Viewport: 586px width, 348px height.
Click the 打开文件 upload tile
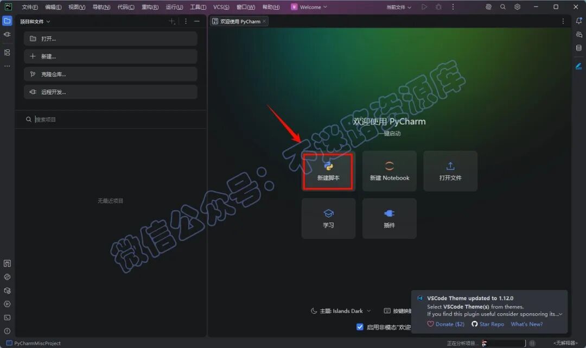point(450,171)
